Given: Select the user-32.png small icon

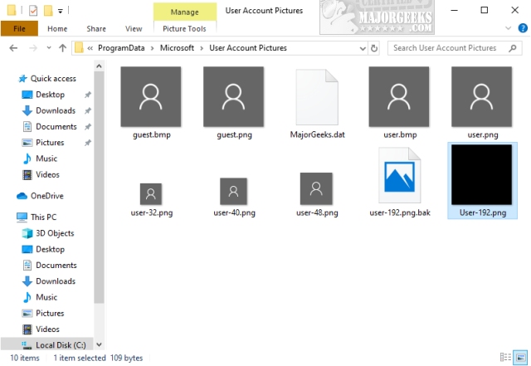Looking at the screenshot, I should [151, 194].
